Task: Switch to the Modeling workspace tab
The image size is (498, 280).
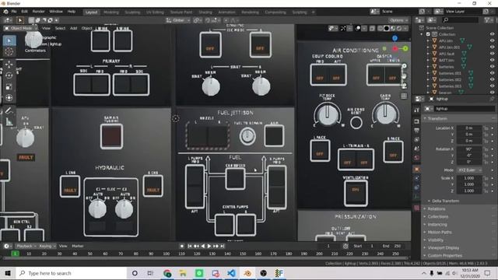Action: tap(111, 12)
